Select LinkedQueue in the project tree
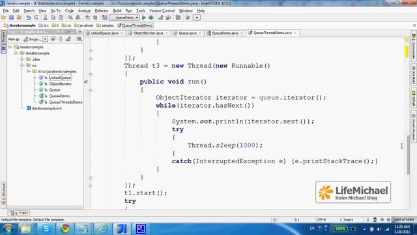 pos(60,78)
